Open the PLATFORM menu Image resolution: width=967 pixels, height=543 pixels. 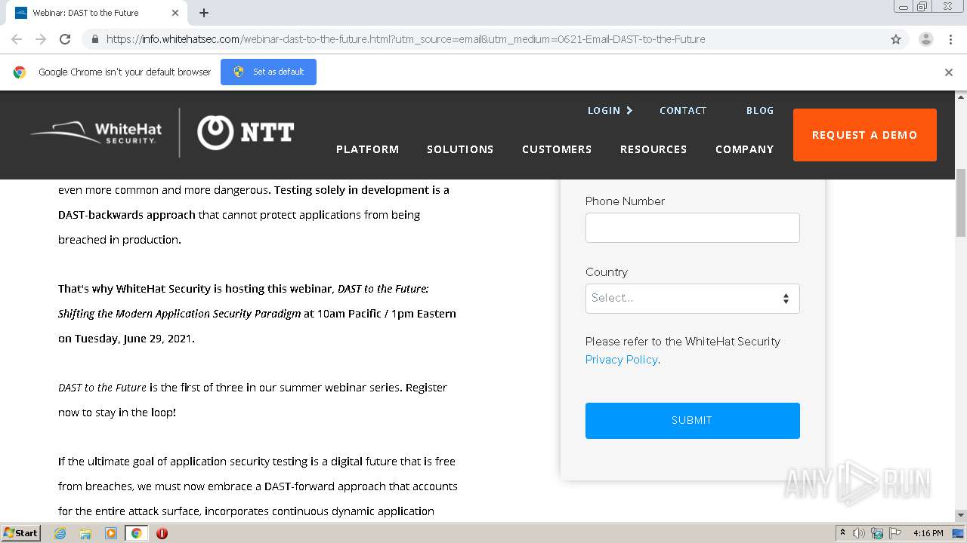click(368, 149)
